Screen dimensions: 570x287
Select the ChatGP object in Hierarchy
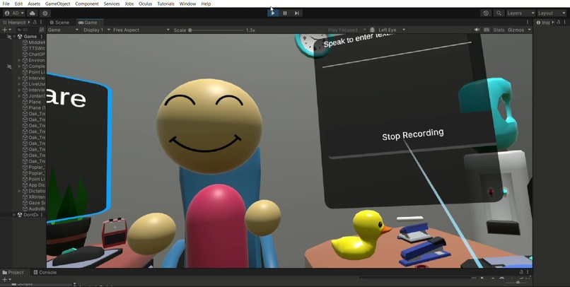34,54
